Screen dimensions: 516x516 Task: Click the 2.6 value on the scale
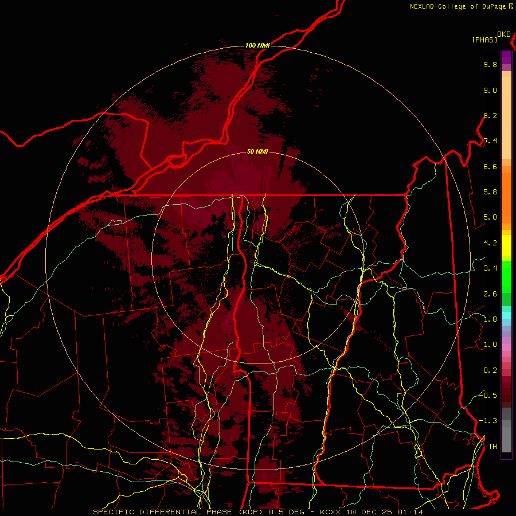point(490,294)
